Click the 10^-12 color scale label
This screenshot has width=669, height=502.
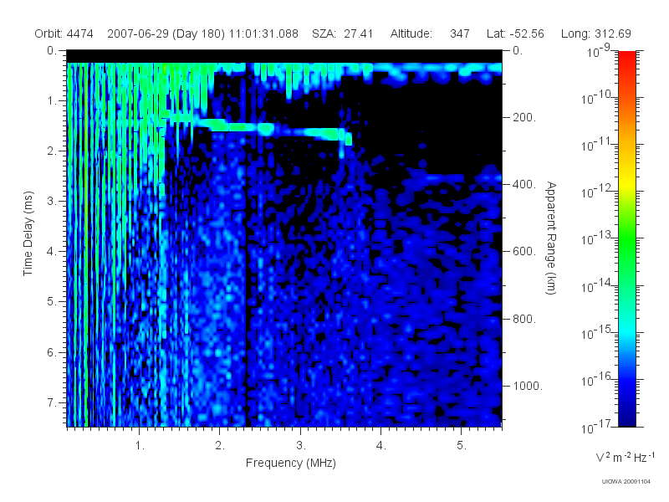pyautogui.click(x=595, y=192)
